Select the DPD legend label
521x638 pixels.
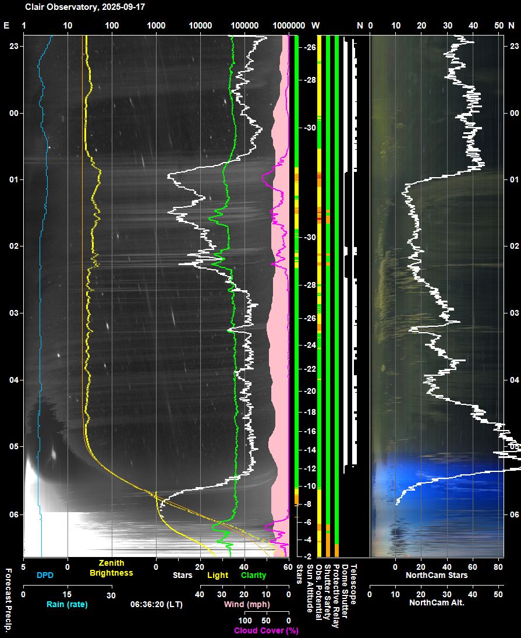[45, 575]
